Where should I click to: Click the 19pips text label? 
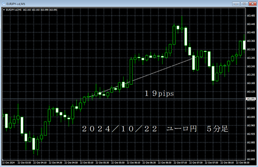tap(159, 94)
